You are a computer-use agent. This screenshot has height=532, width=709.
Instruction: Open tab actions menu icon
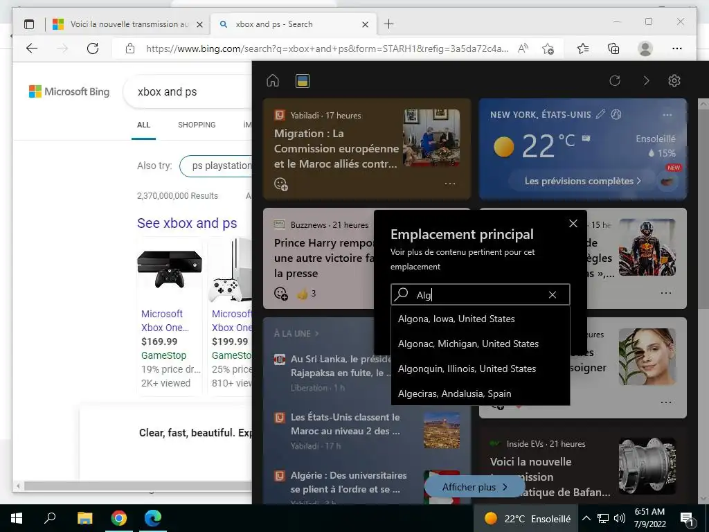(x=29, y=24)
